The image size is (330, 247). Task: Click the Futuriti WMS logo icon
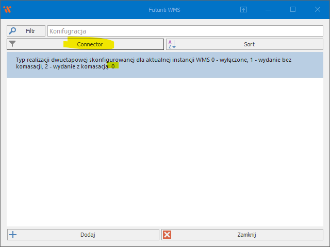point(7,9)
